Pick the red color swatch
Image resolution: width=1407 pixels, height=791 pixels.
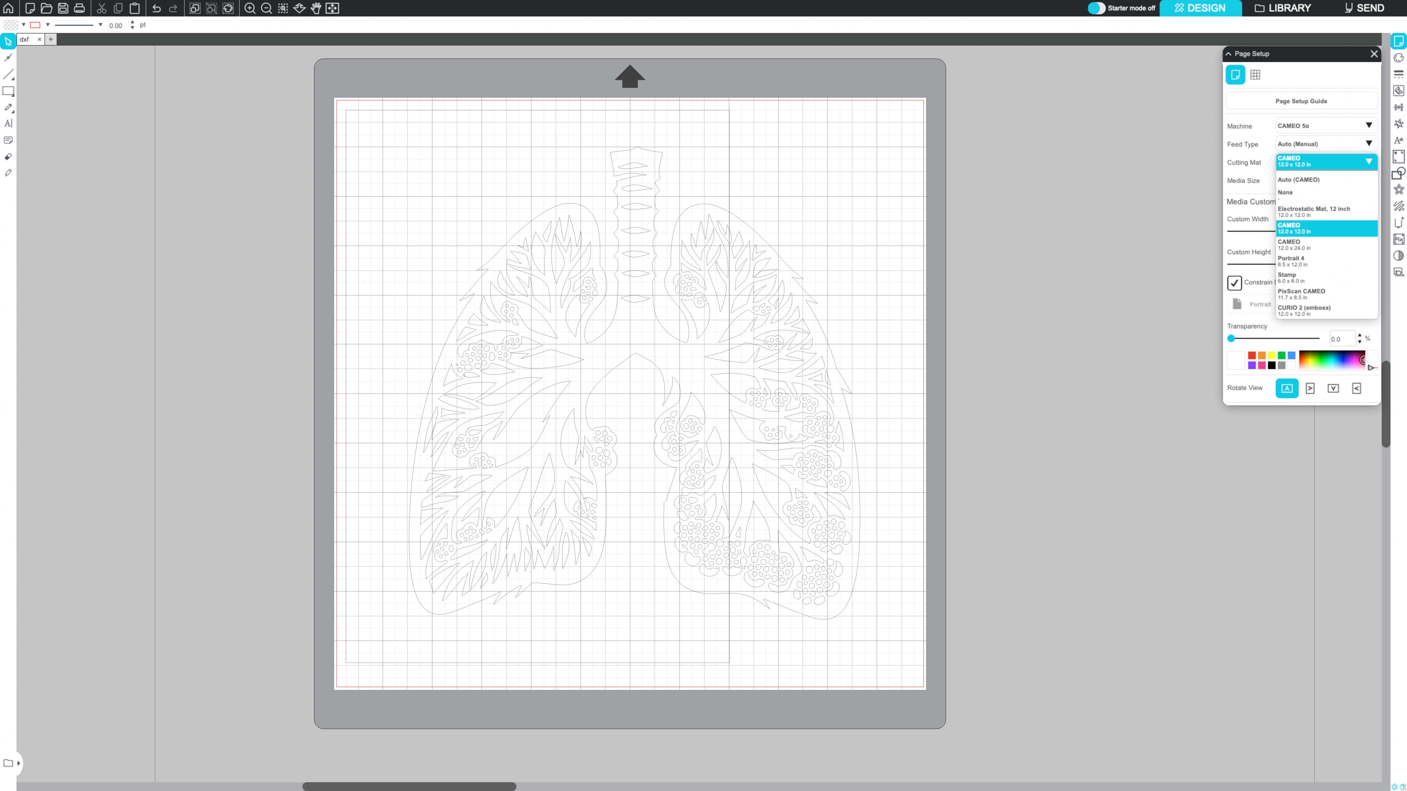[x=1252, y=355]
